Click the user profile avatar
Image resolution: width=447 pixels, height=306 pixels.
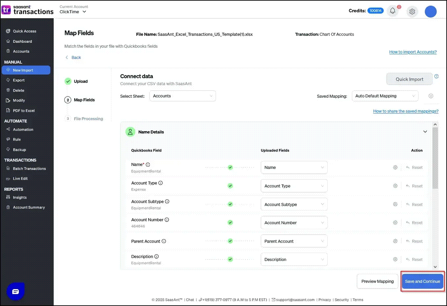click(431, 12)
